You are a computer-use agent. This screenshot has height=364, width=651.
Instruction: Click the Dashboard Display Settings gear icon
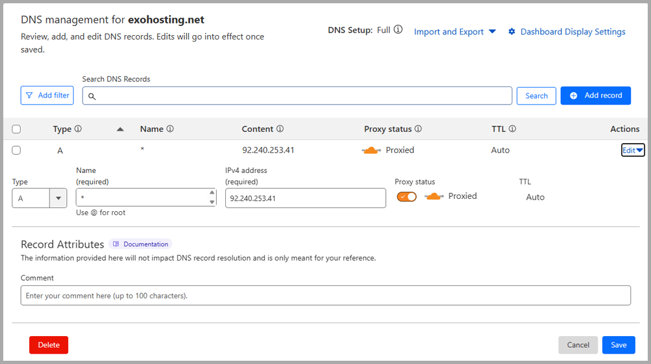(x=512, y=31)
